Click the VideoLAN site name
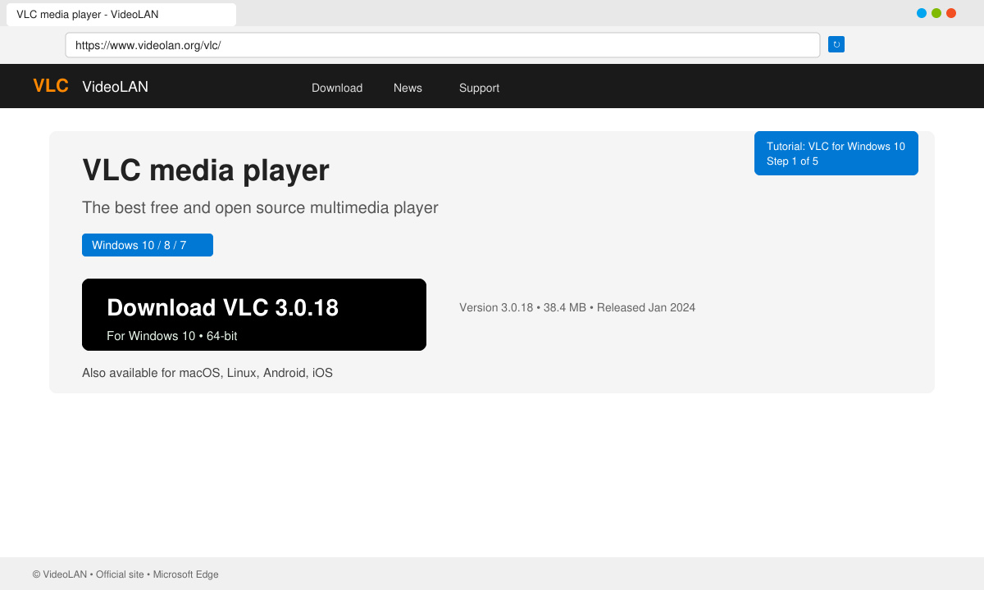Image resolution: width=984 pixels, height=590 pixels. click(x=116, y=86)
